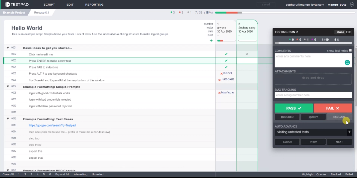Highlight Failed in bottom bar
The height and width of the screenshot is (178, 357).
pos(349,174)
